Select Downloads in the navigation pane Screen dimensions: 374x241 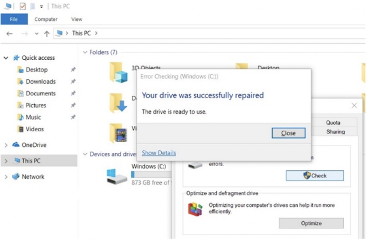(41, 82)
